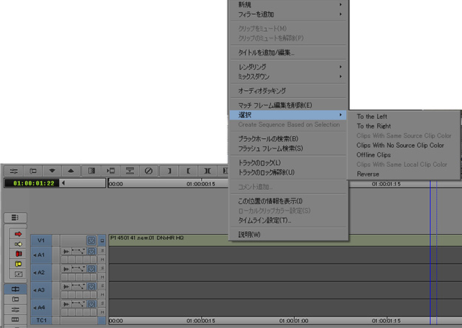Select Reverse in the submenu
Image resolution: width=462 pixels, height=328 pixels.
click(404, 174)
